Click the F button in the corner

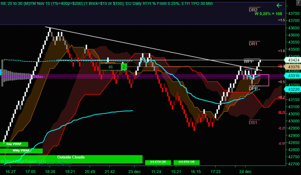pos(299,3)
